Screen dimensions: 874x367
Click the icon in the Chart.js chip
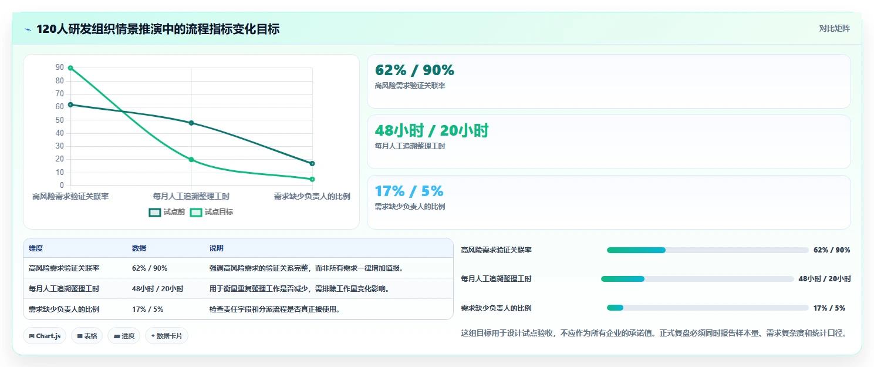tap(32, 336)
